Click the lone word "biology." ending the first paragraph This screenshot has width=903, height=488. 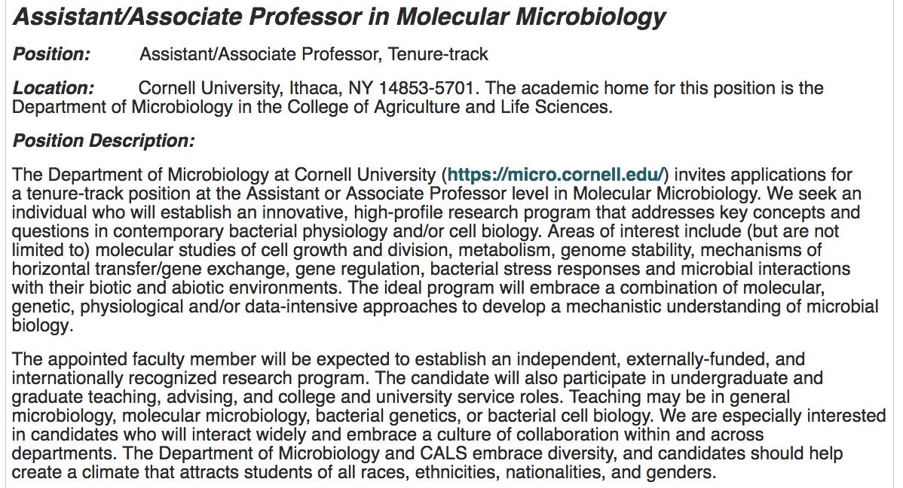(43, 326)
